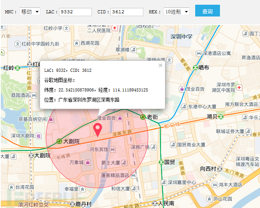The width and height of the screenshot is (260, 208).
Task: Click the 西湖花园 residence icon
Action: click(x=77, y=43)
